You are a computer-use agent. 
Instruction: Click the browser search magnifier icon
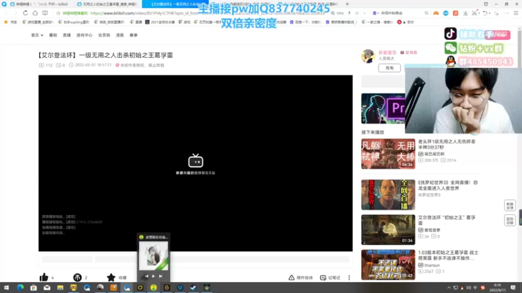coord(426,13)
